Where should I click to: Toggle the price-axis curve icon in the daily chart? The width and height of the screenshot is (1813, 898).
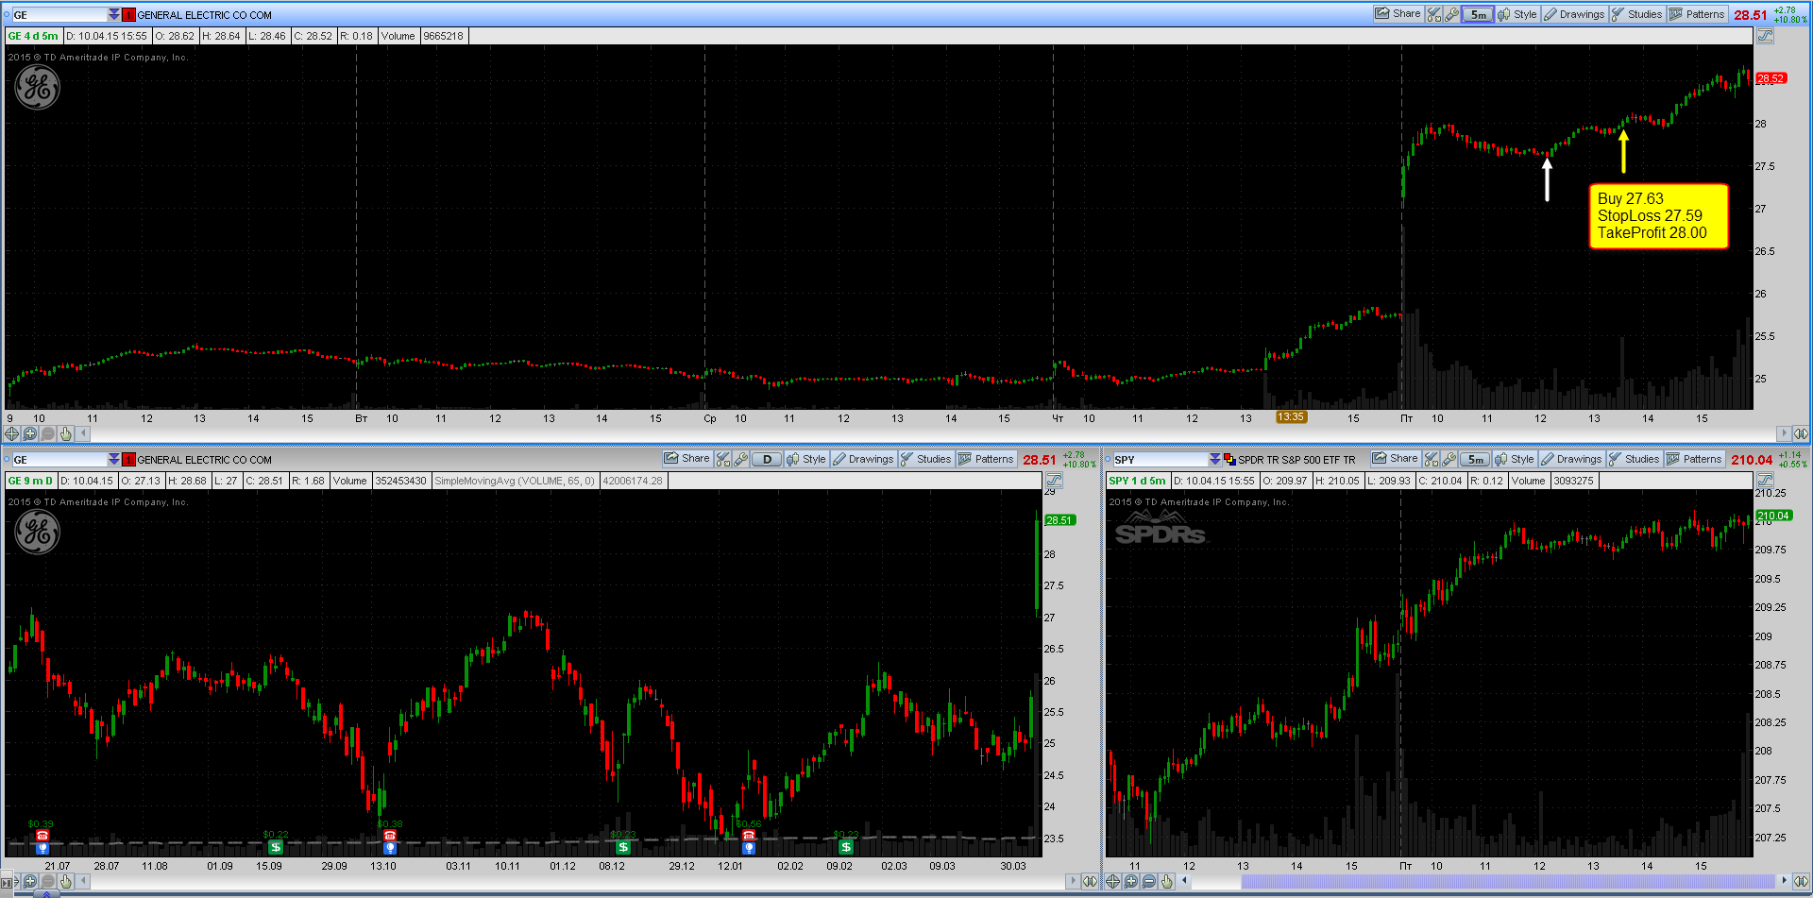1054,481
